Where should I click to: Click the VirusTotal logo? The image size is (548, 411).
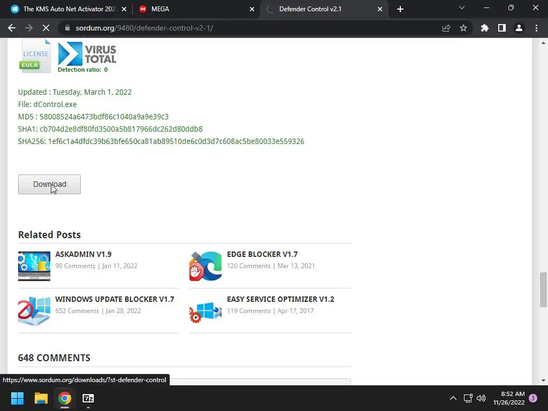pyautogui.click(x=87, y=54)
